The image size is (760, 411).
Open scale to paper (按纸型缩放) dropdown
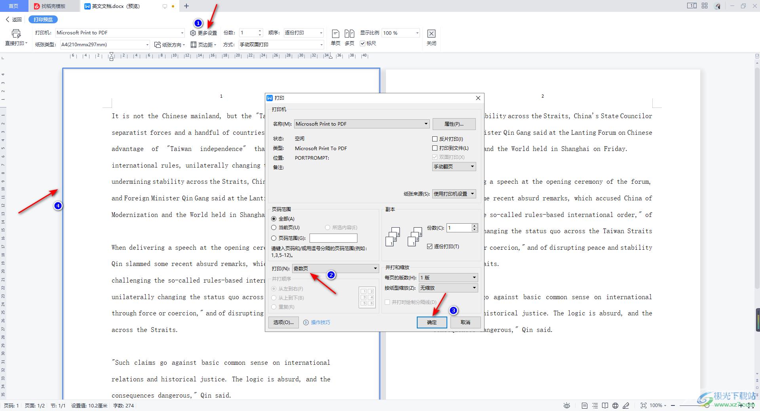tap(448, 288)
